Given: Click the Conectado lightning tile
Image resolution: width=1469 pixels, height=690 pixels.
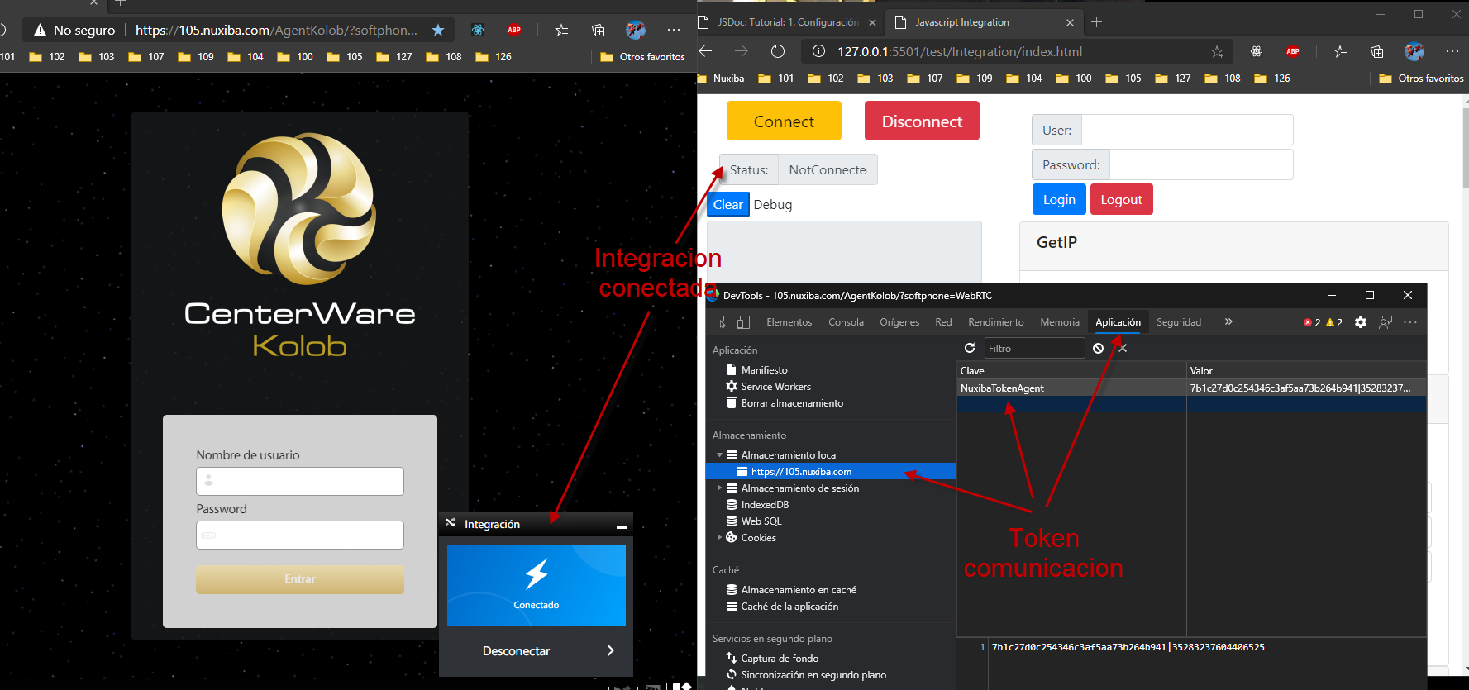Looking at the screenshot, I should tap(537, 585).
